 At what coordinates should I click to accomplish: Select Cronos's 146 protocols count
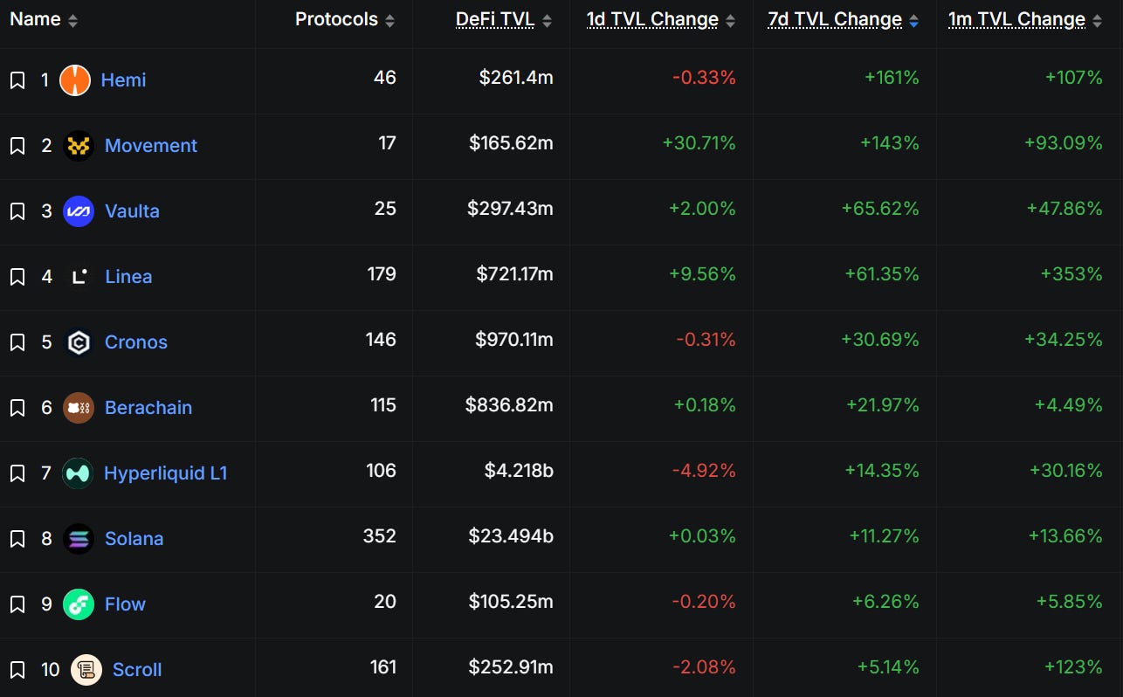[x=381, y=340]
